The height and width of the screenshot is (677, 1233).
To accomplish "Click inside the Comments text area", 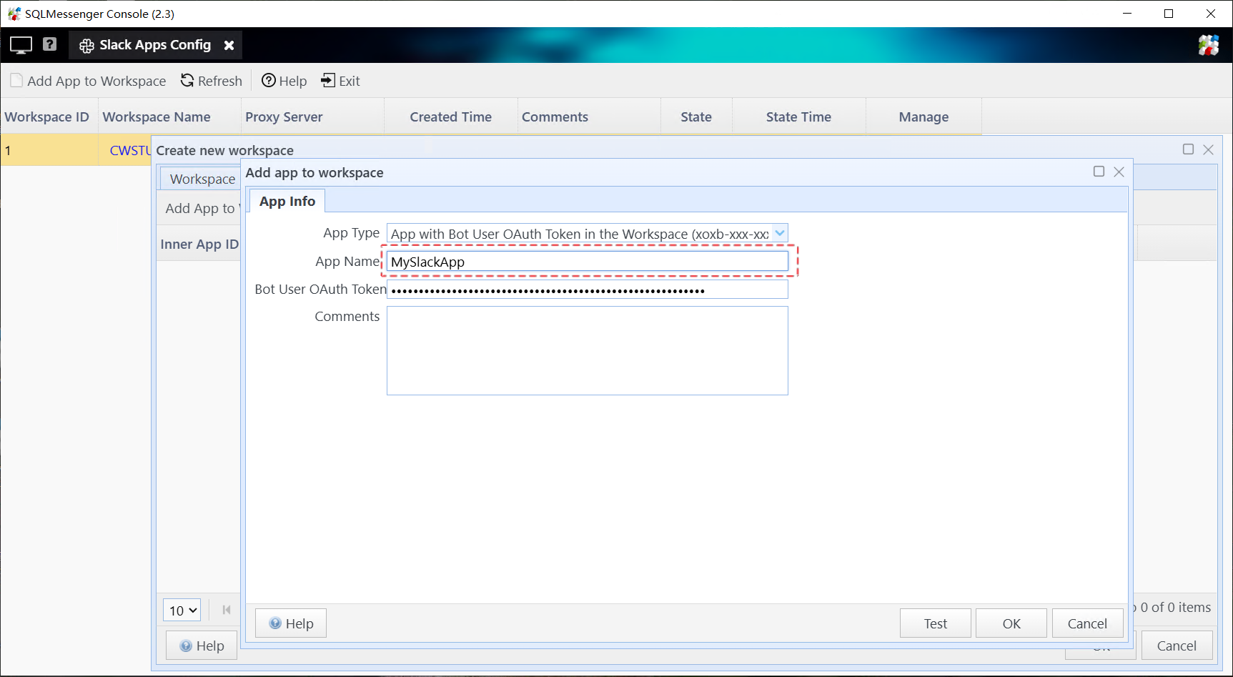I will coord(586,350).
